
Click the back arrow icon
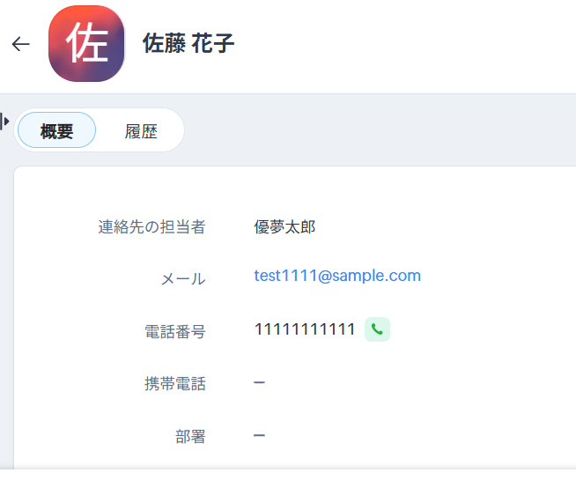[20, 44]
